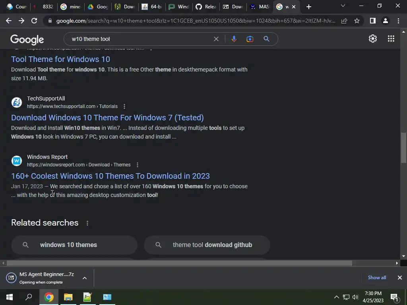Switch to the 64-bi Java tab

coord(152,7)
